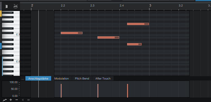Click the 0.00 velocity scale label
211x102 pixels.
point(15,96)
